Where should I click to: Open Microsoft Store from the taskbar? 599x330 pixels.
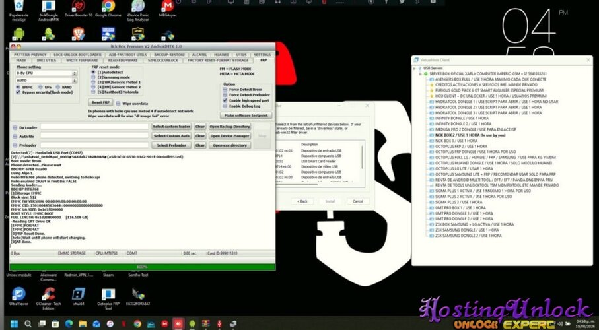pyautogui.click(x=55, y=324)
